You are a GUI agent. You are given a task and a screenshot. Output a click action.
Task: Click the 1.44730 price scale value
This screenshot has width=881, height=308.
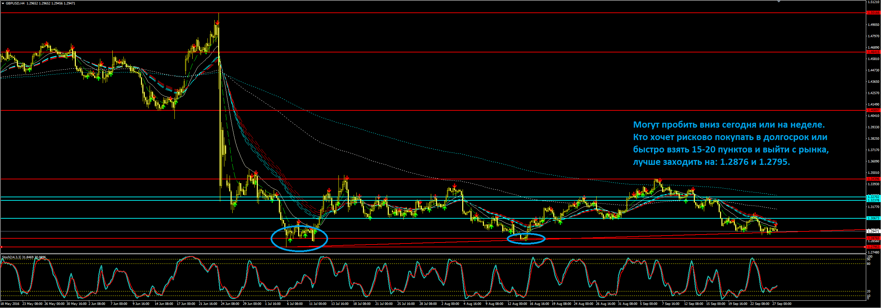(x=873, y=70)
